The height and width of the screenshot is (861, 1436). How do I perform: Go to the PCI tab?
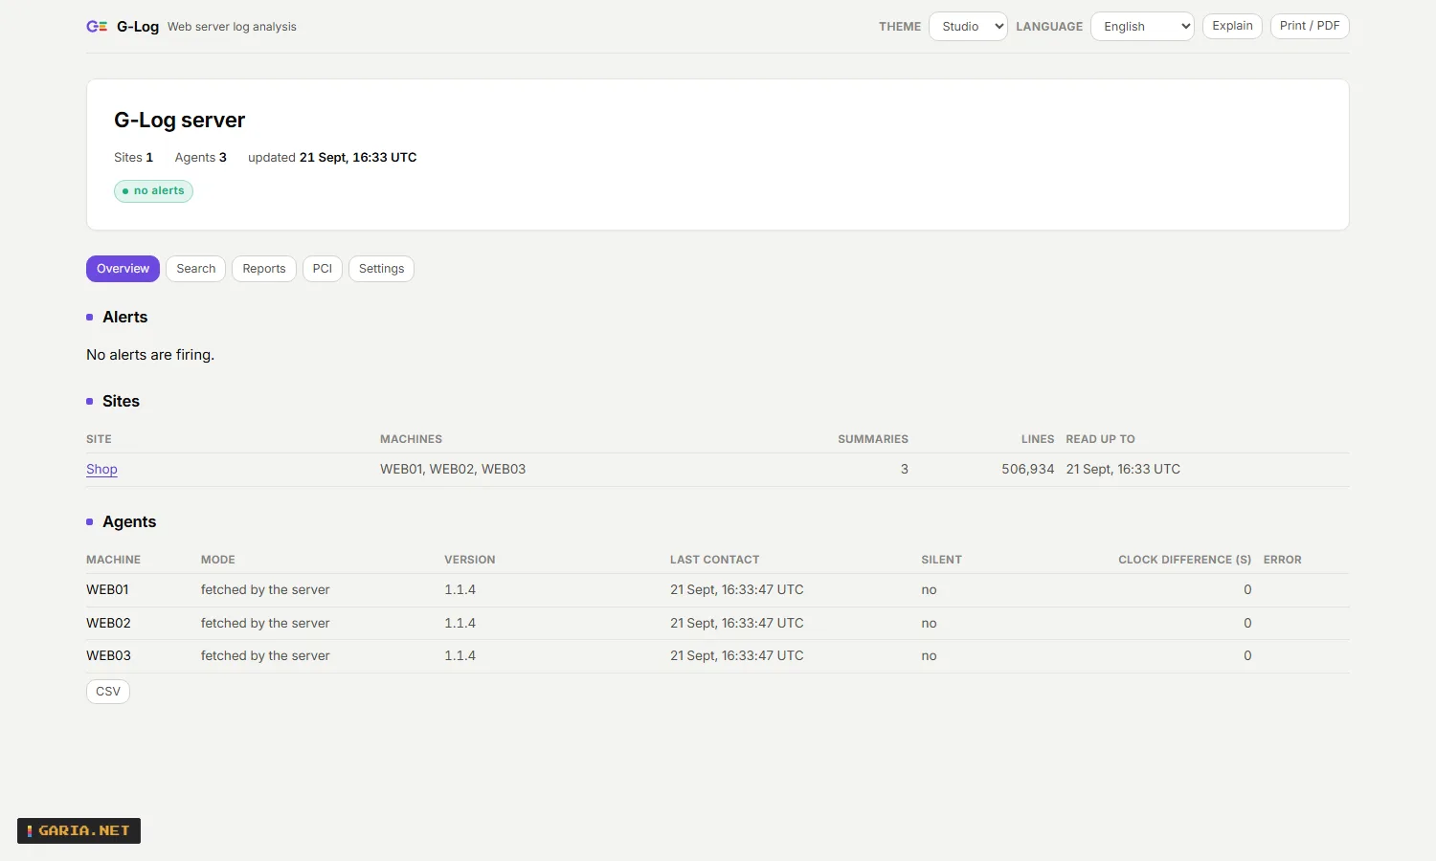pos(322,269)
